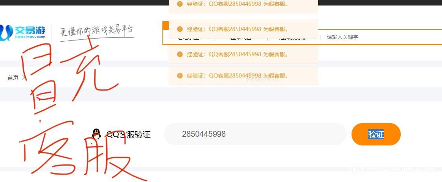This screenshot has width=442, height=182.
Task: Click the watermark at the bottom right
Action: coord(395,169)
